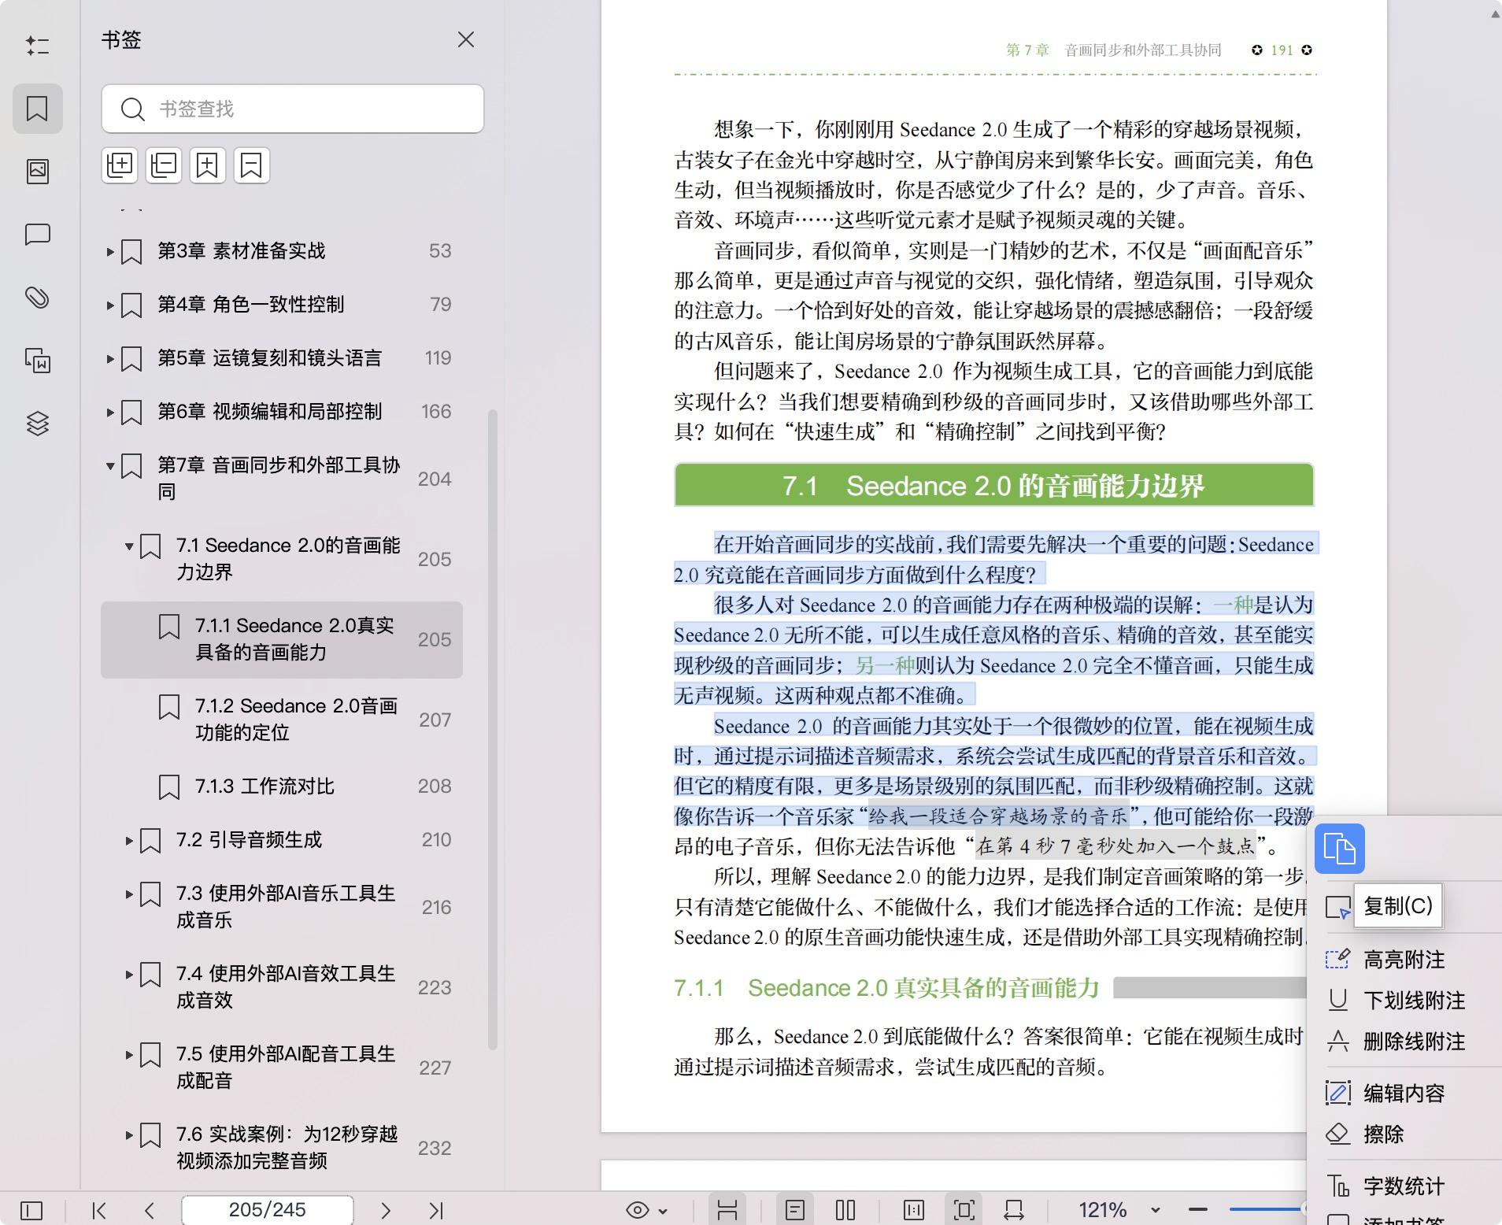Open the comments panel icon

(x=37, y=235)
